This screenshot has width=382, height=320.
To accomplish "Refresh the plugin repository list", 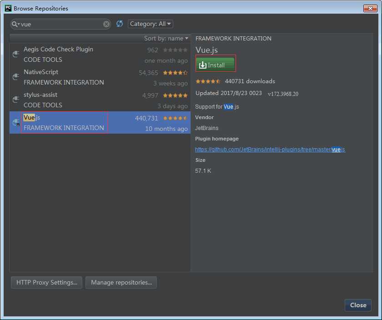I will pos(119,24).
